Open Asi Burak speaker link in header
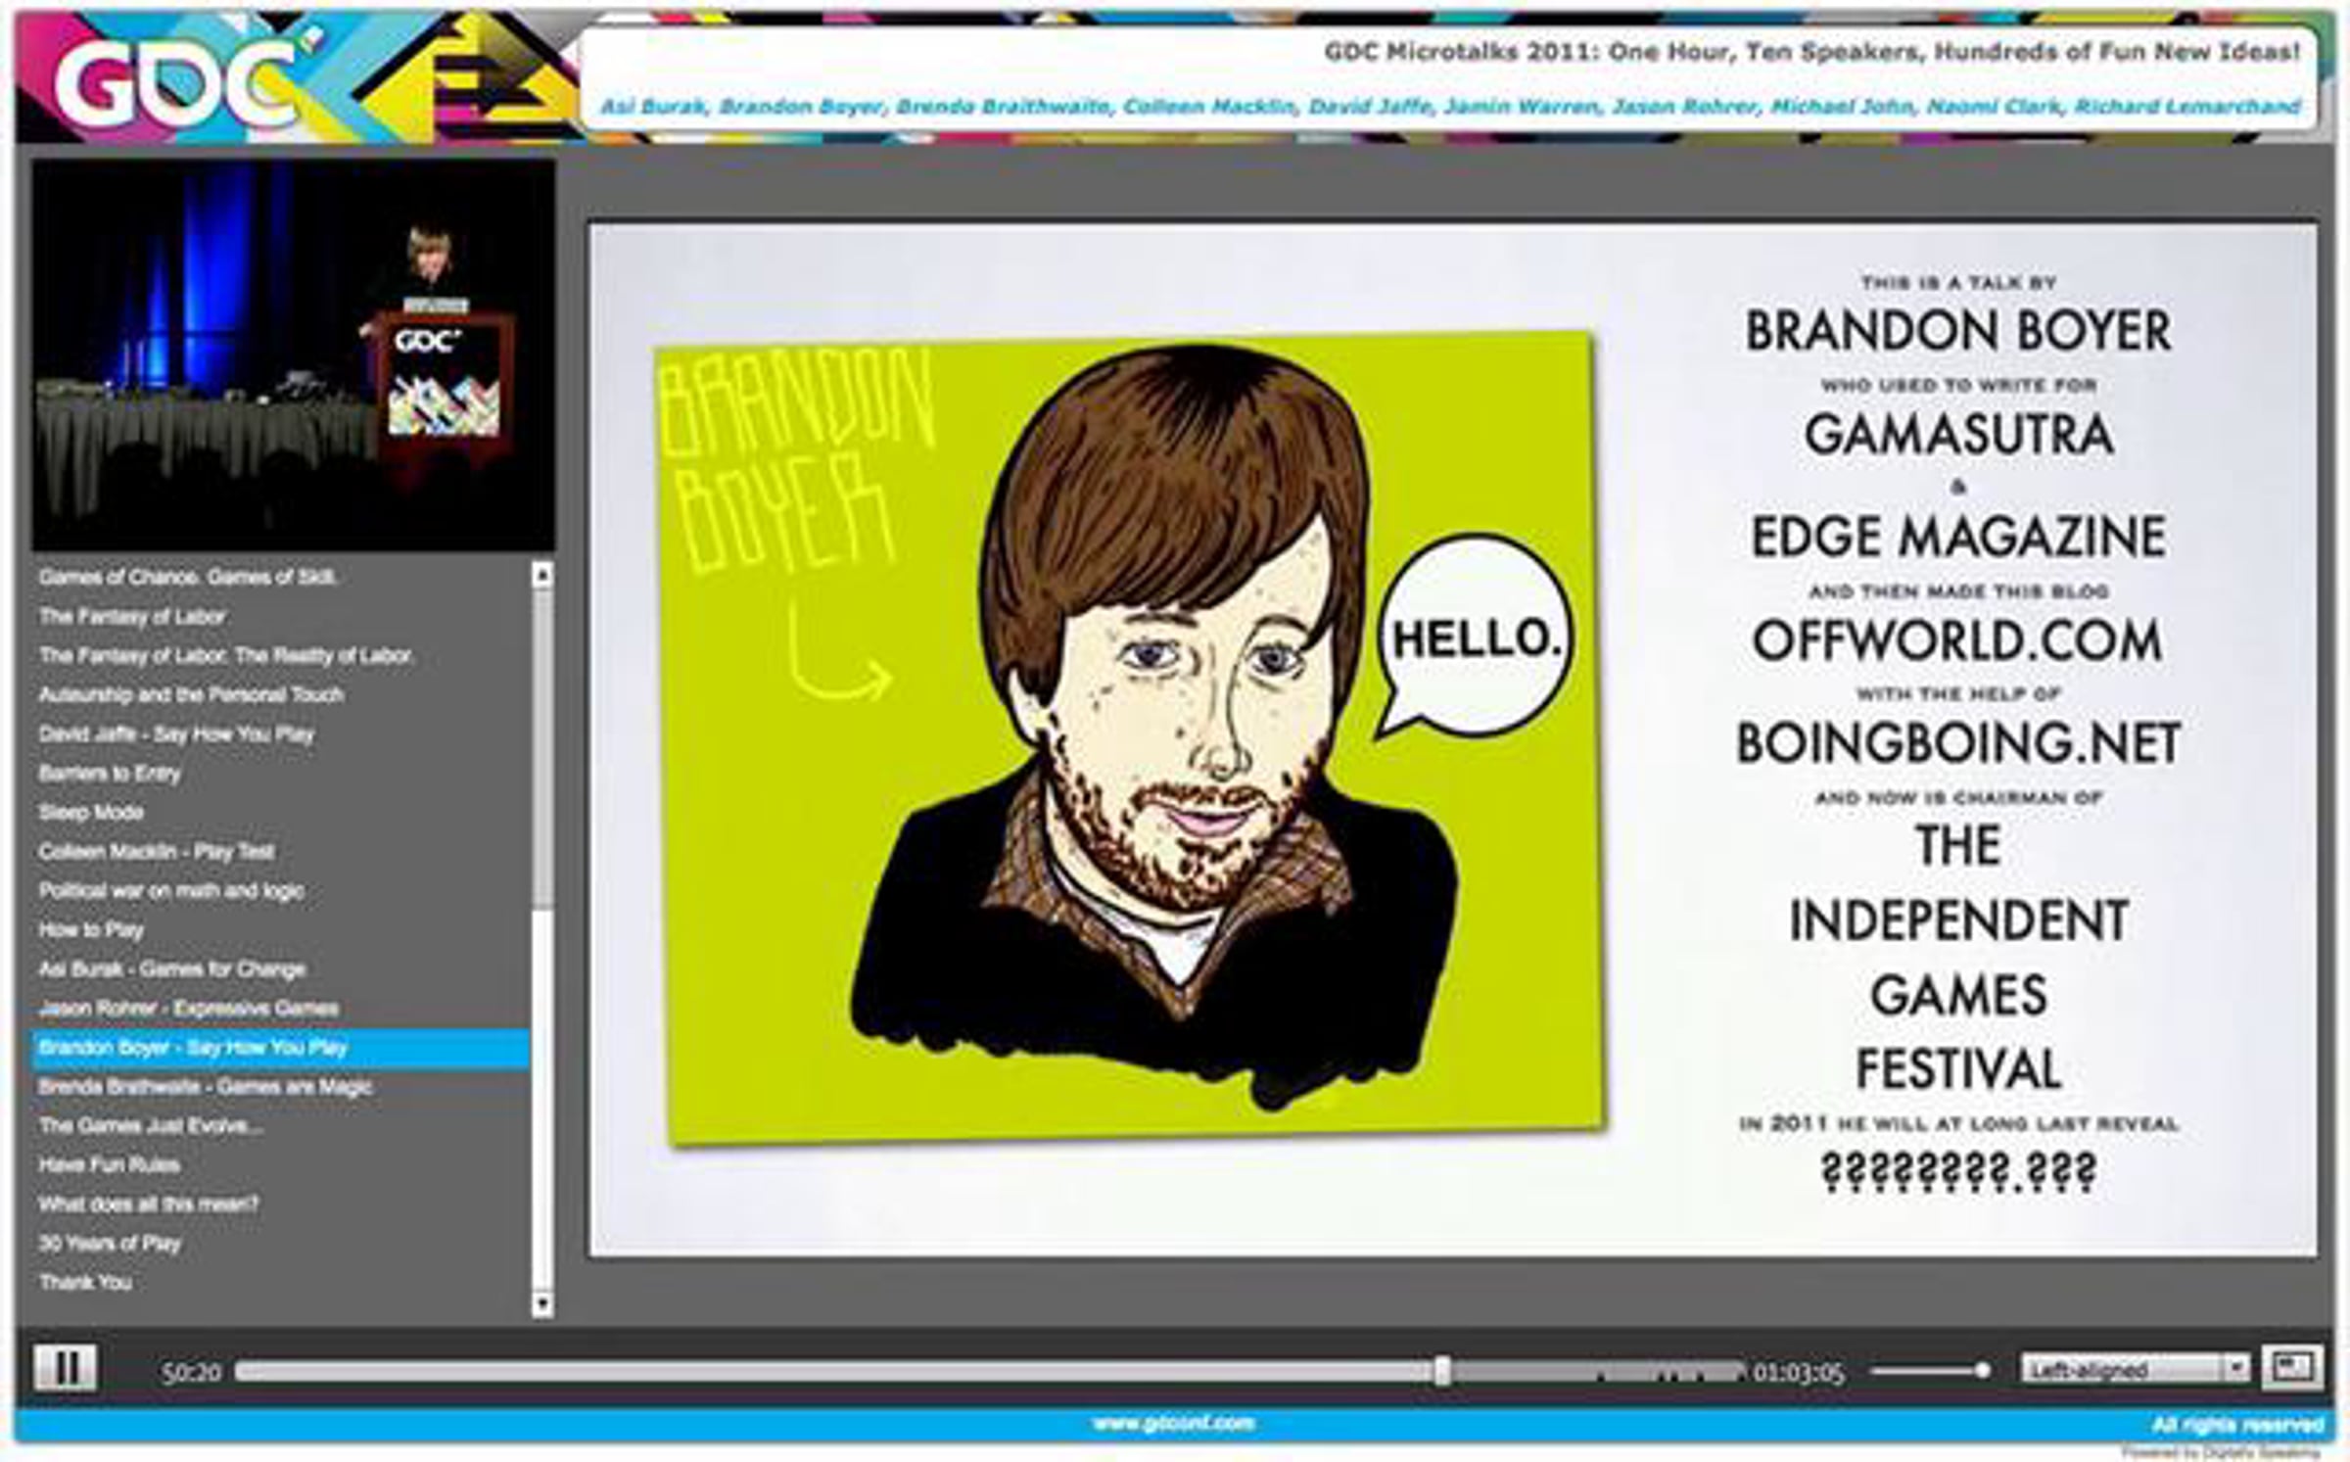 pos(652,106)
